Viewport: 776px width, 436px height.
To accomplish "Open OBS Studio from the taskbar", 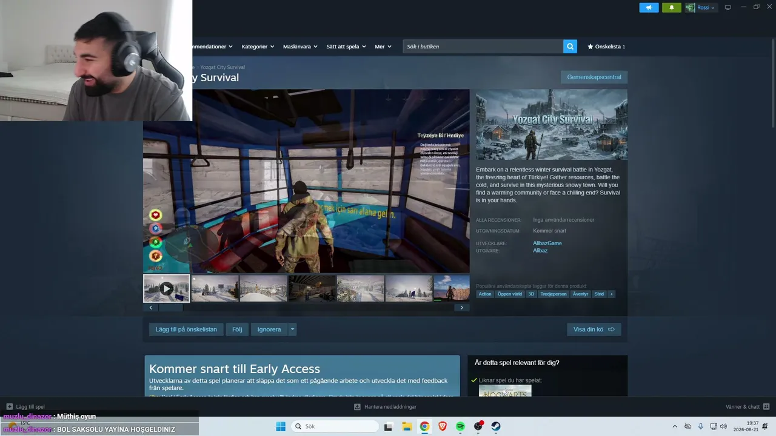I will click(478, 426).
